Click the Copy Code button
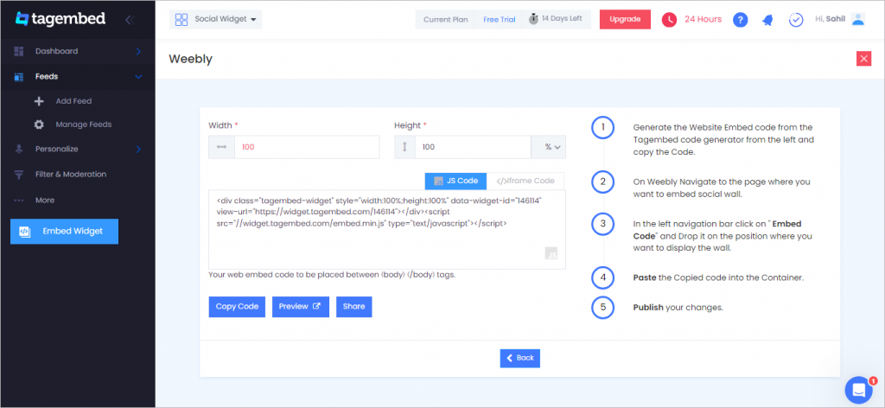The height and width of the screenshot is (408, 885). (237, 306)
